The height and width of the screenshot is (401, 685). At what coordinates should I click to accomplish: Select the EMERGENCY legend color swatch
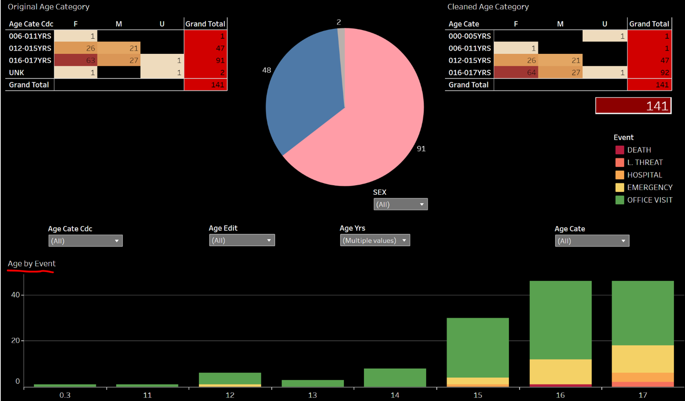[619, 188]
